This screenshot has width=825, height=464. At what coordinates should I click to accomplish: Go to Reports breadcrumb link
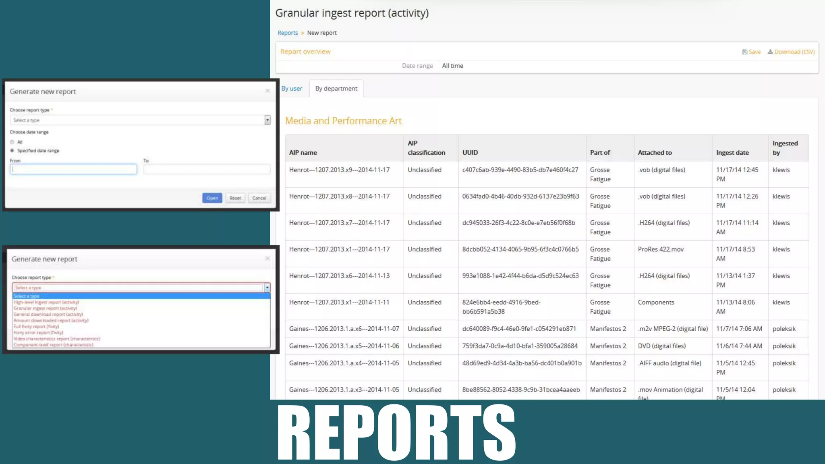288,33
